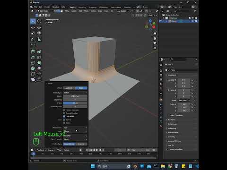The image size is (227, 170).
Task: Activate the Spin tool
Action: (x=33, y=68)
